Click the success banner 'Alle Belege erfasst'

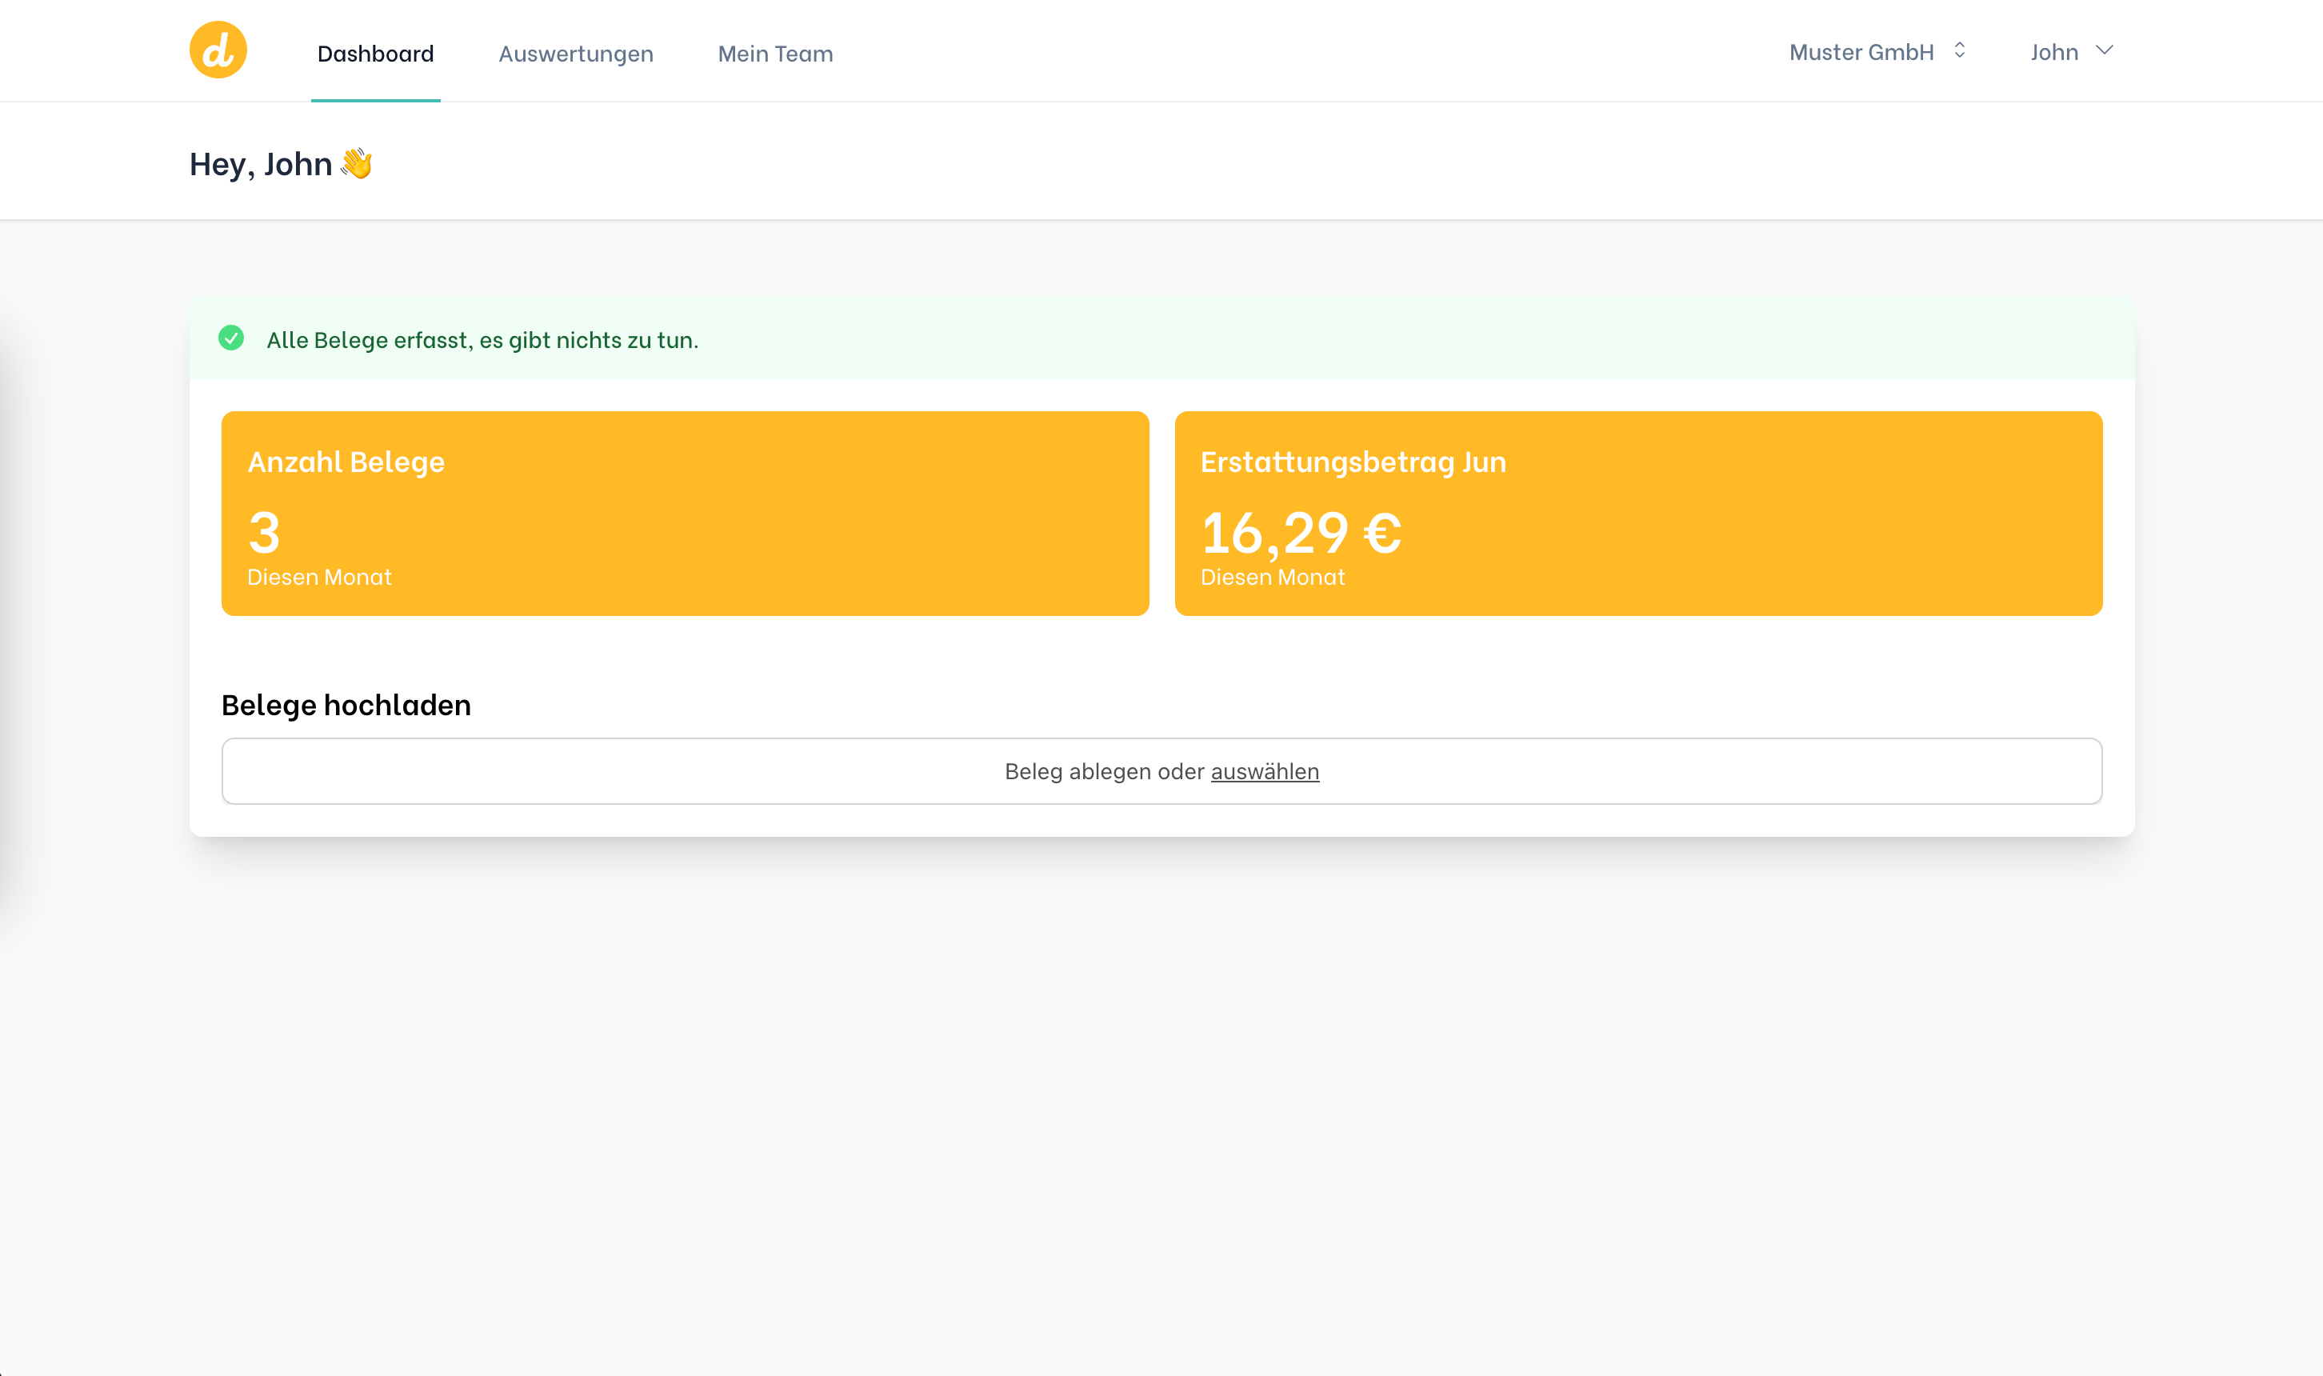pos(482,339)
